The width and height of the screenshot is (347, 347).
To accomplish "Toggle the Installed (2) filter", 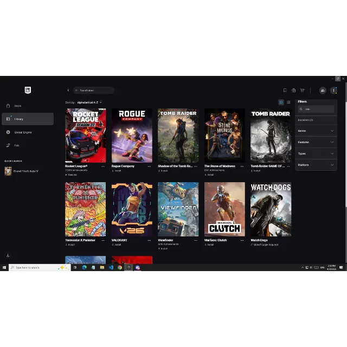I will [316, 120].
